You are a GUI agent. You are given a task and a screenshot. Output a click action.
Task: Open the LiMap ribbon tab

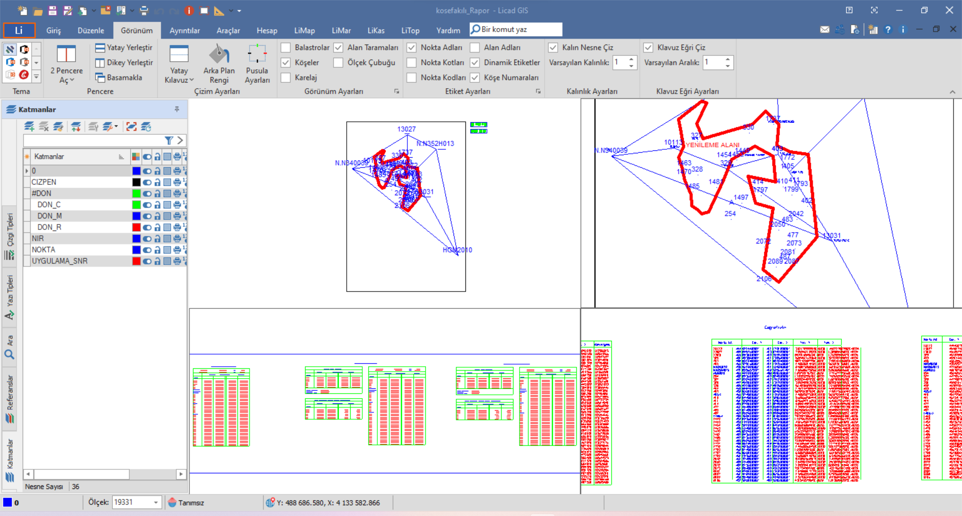click(x=305, y=31)
